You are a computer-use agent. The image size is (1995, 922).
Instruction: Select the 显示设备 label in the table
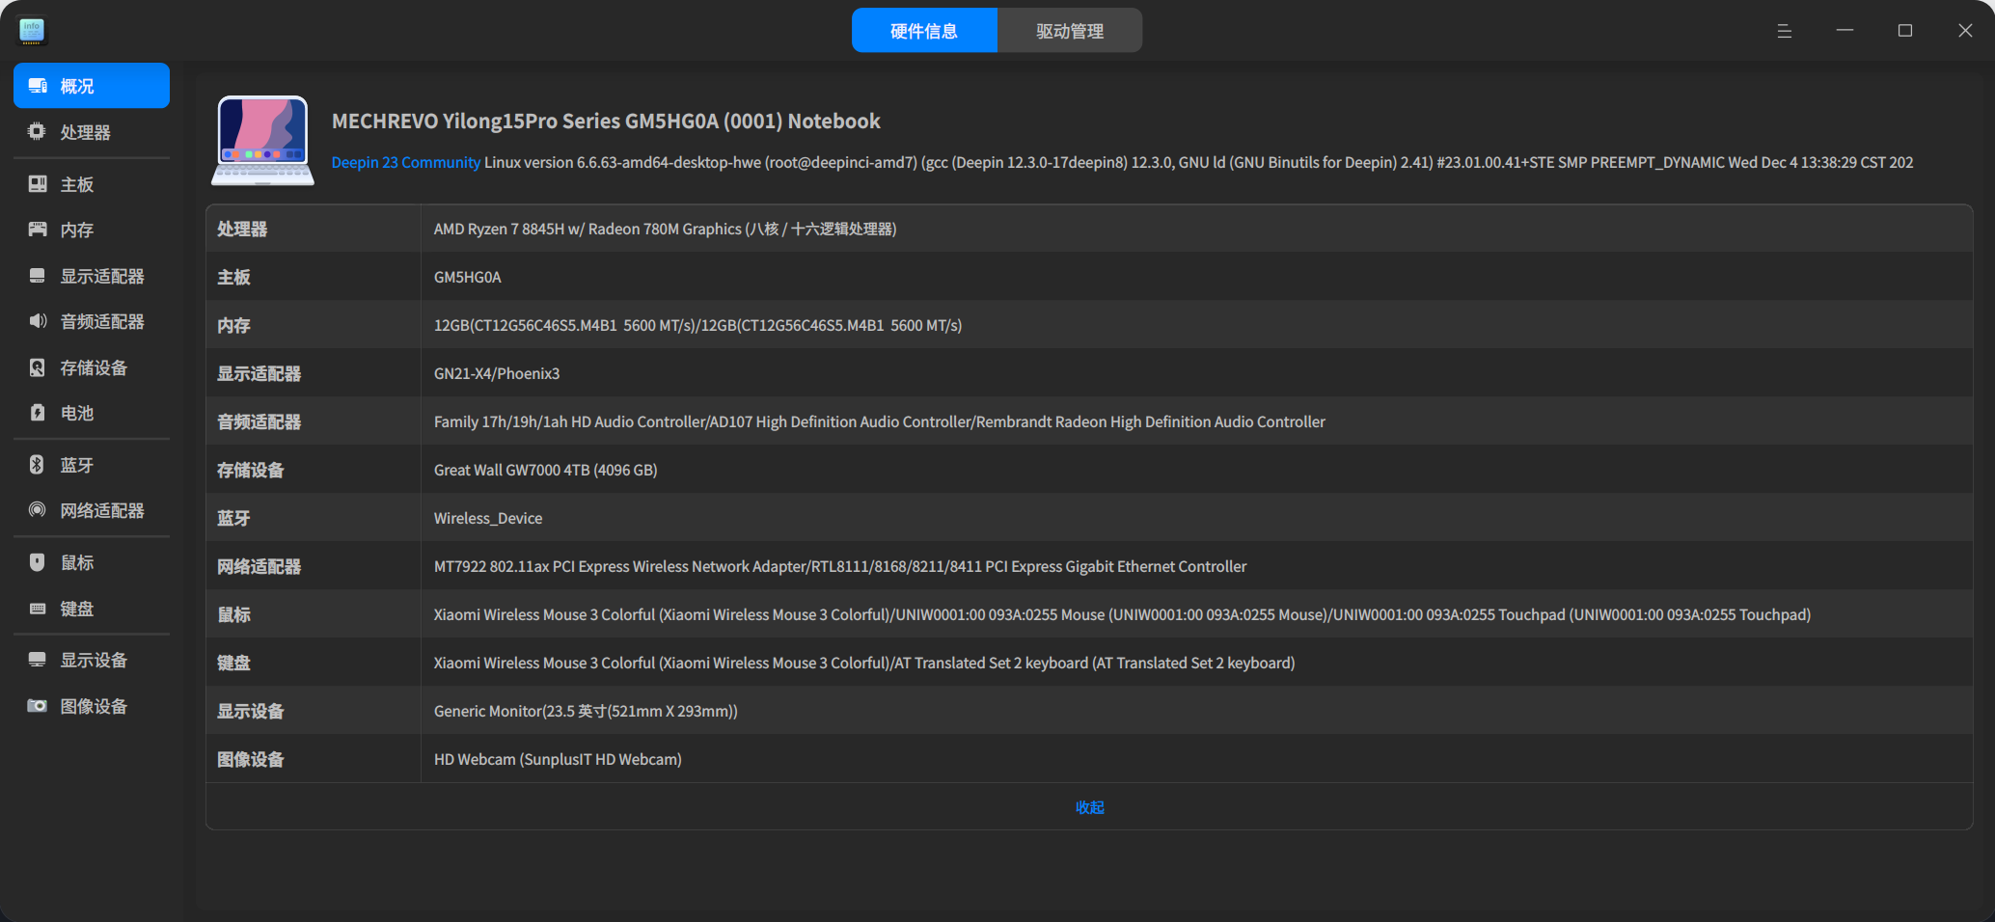(x=251, y=711)
